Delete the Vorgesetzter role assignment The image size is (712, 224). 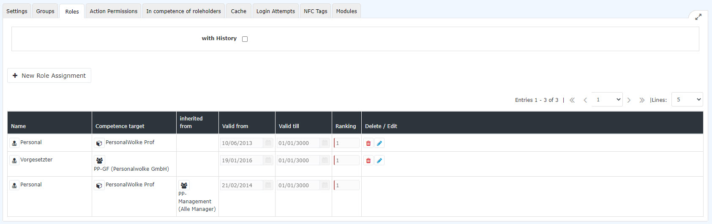[368, 161]
